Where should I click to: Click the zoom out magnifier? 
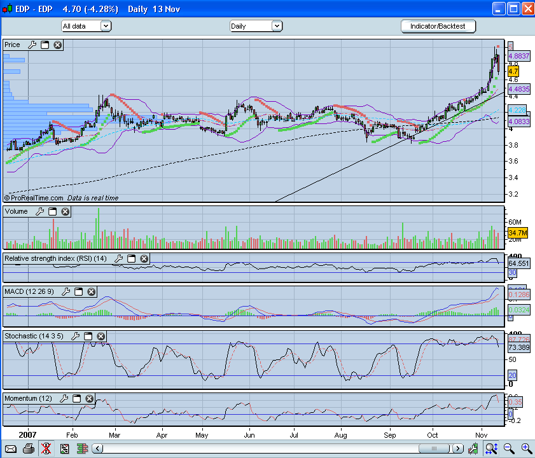(509, 448)
